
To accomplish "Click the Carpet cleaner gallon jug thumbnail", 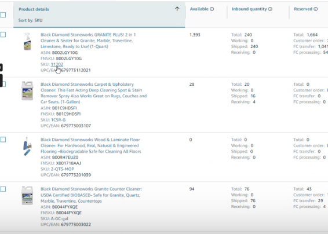I will point(27,91).
